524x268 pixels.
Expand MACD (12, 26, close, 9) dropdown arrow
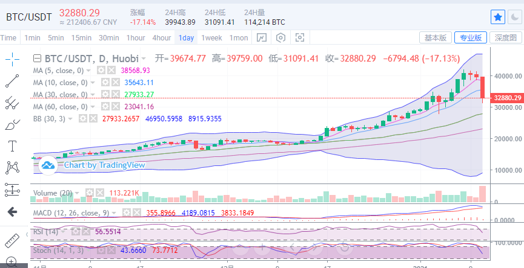(x=114, y=212)
